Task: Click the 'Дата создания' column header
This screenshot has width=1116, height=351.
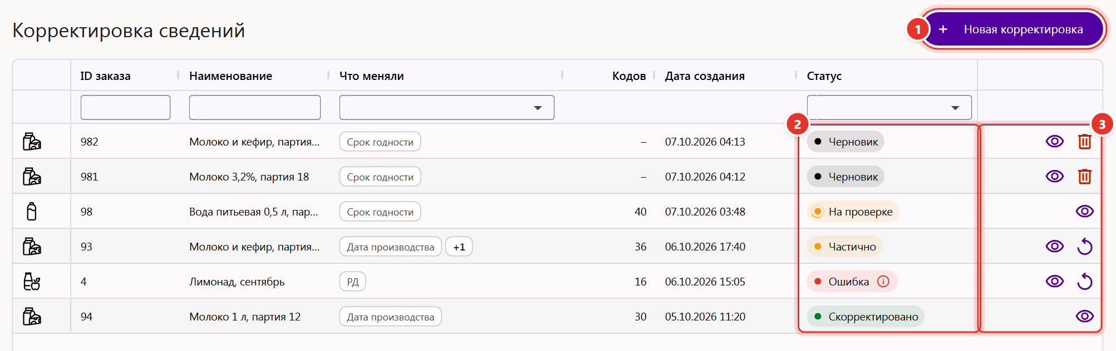Action: click(x=705, y=76)
